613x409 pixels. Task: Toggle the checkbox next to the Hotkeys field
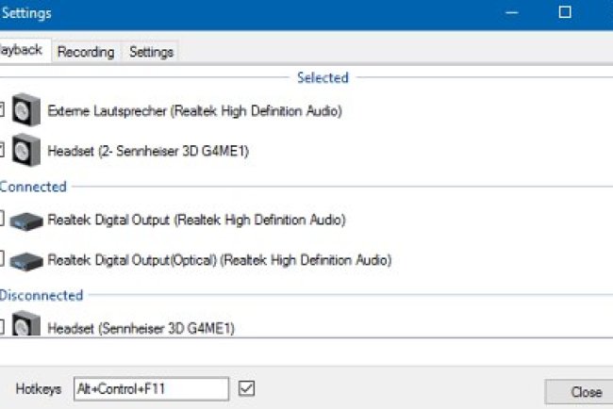pyautogui.click(x=247, y=388)
